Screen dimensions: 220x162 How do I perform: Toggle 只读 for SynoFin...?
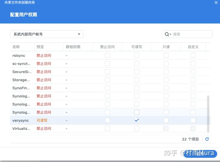(166, 88)
